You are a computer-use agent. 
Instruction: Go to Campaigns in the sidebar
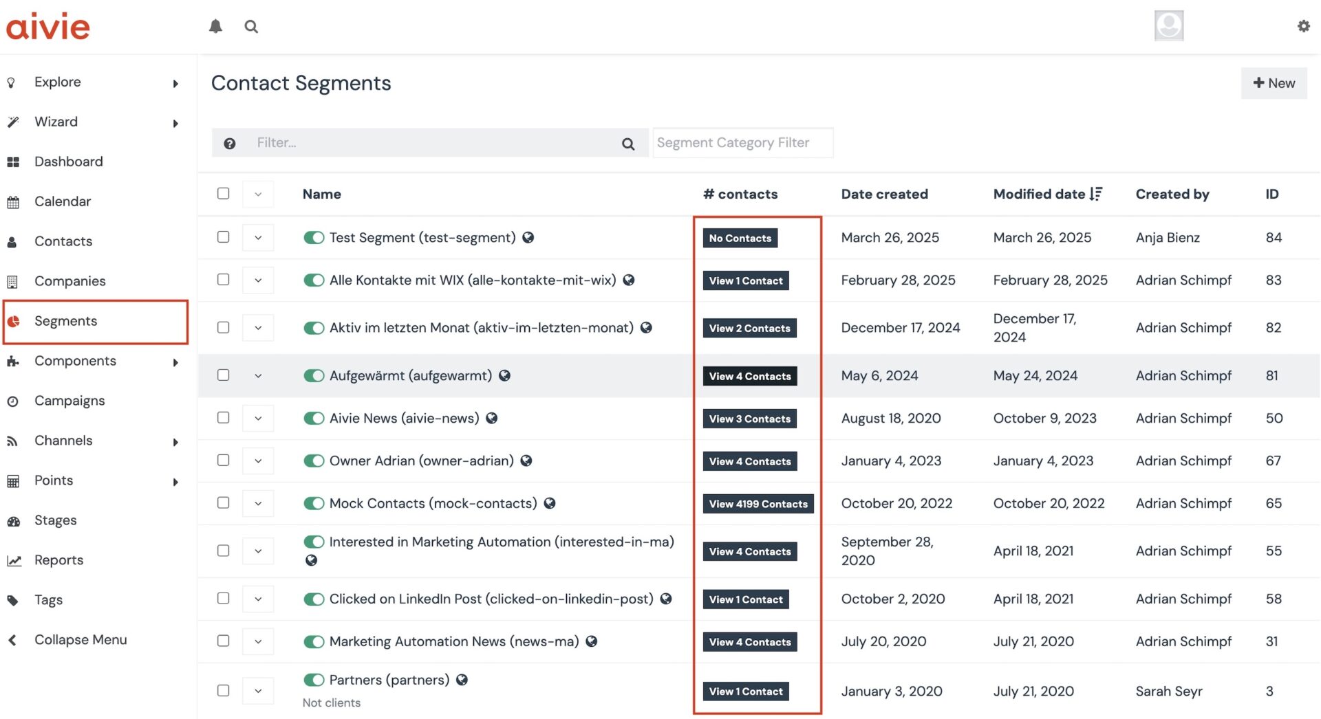(69, 401)
